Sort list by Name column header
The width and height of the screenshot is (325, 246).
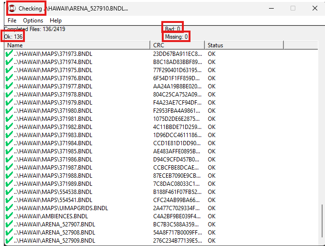(77, 45)
